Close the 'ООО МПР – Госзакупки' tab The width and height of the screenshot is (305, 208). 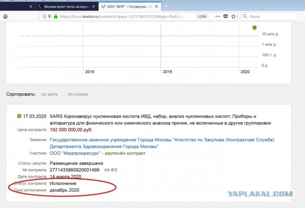(x=156, y=6)
